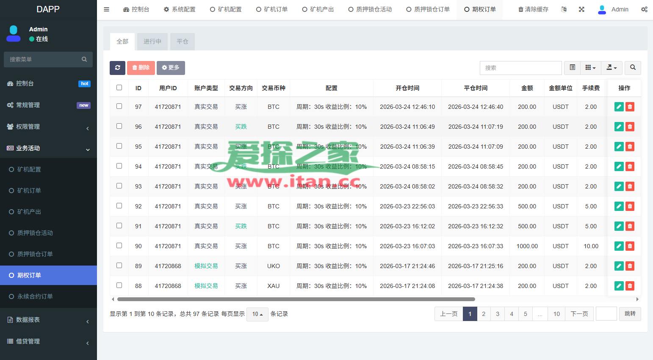Image resolution: width=653 pixels, height=360 pixels.
Task: Click the magnifier advanced search button
Action: [633, 68]
